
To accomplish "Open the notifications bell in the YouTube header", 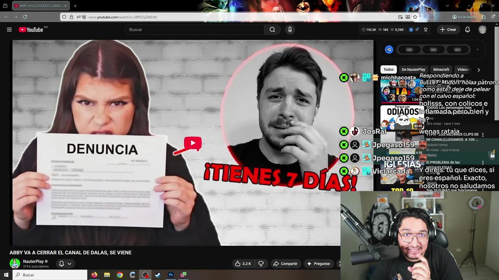I will pos(467,30).
